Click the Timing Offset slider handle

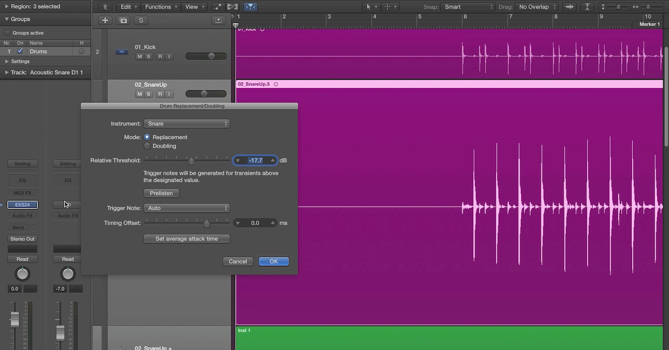click(x=207, y=223)
